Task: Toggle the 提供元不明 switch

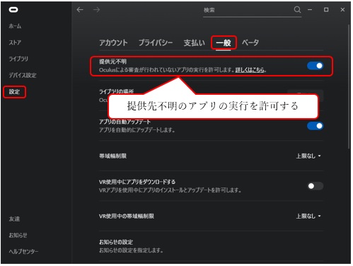Action: coord(316,66)
